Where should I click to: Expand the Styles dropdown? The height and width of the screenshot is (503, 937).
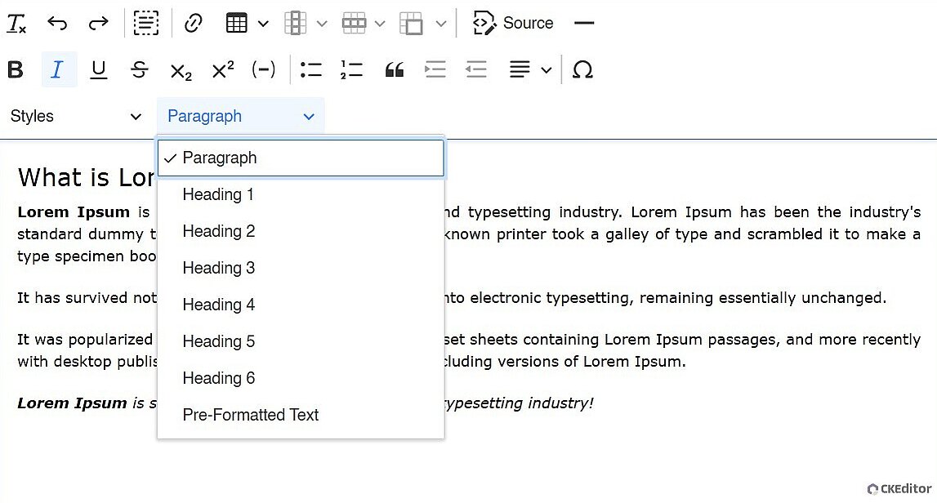pyautogui.click(x=76, y=117)
